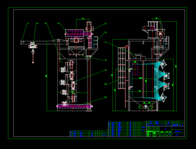
Task: Select the hopper funnel in the left view
Action: point(76,51)
